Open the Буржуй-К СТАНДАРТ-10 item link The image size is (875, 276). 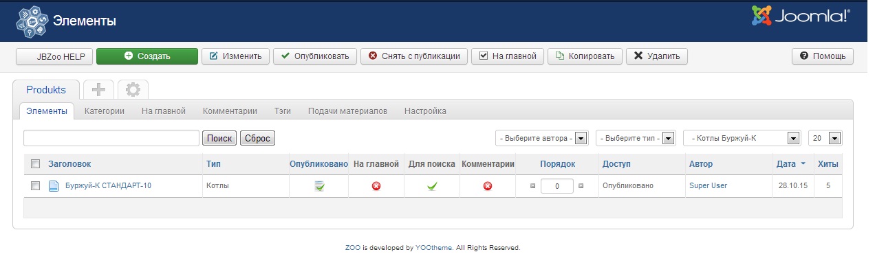point(108,186)
